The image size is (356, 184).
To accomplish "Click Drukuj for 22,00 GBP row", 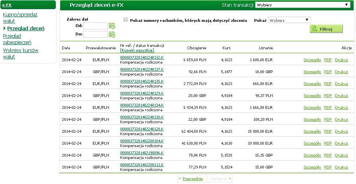I will 342,120.
